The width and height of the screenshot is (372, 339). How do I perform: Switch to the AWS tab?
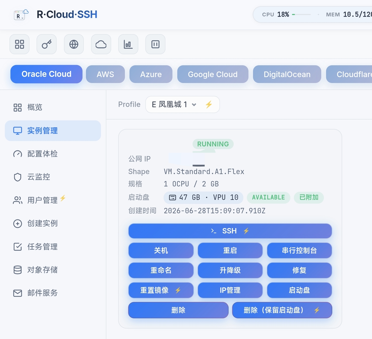pyautogui.click(x=105, y=74)
